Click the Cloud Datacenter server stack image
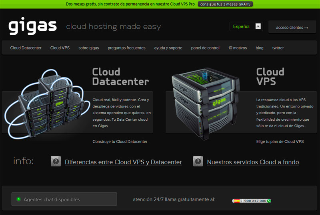This screenshot has width=320, height=215. point(46,104)
